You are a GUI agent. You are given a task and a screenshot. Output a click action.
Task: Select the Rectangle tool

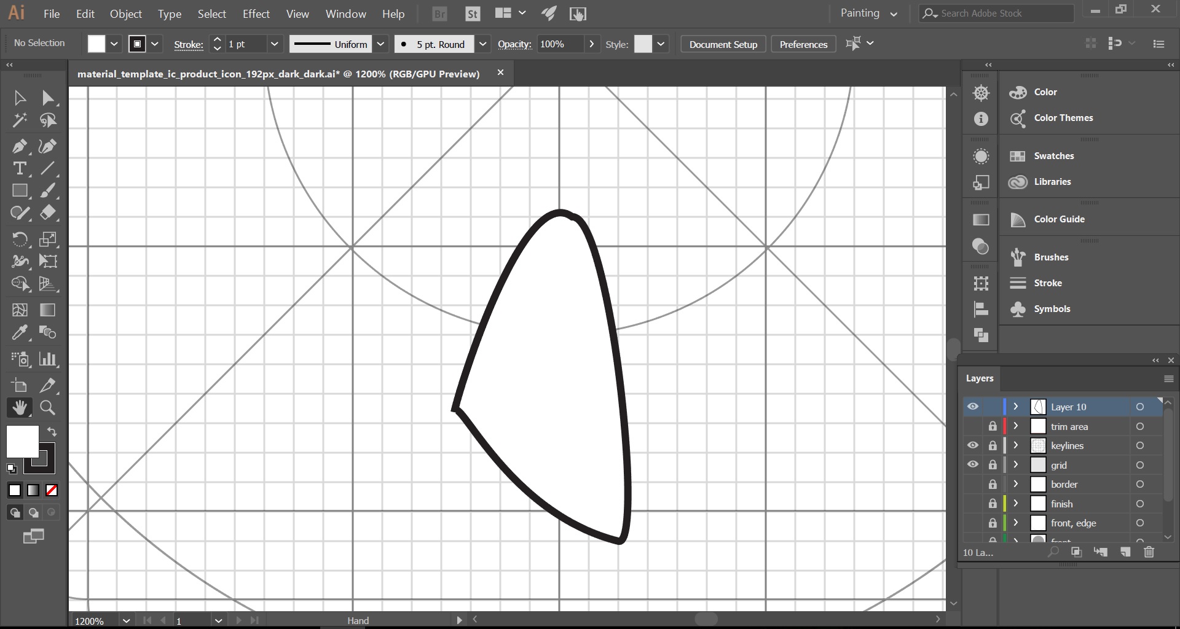tap(20, 191)
